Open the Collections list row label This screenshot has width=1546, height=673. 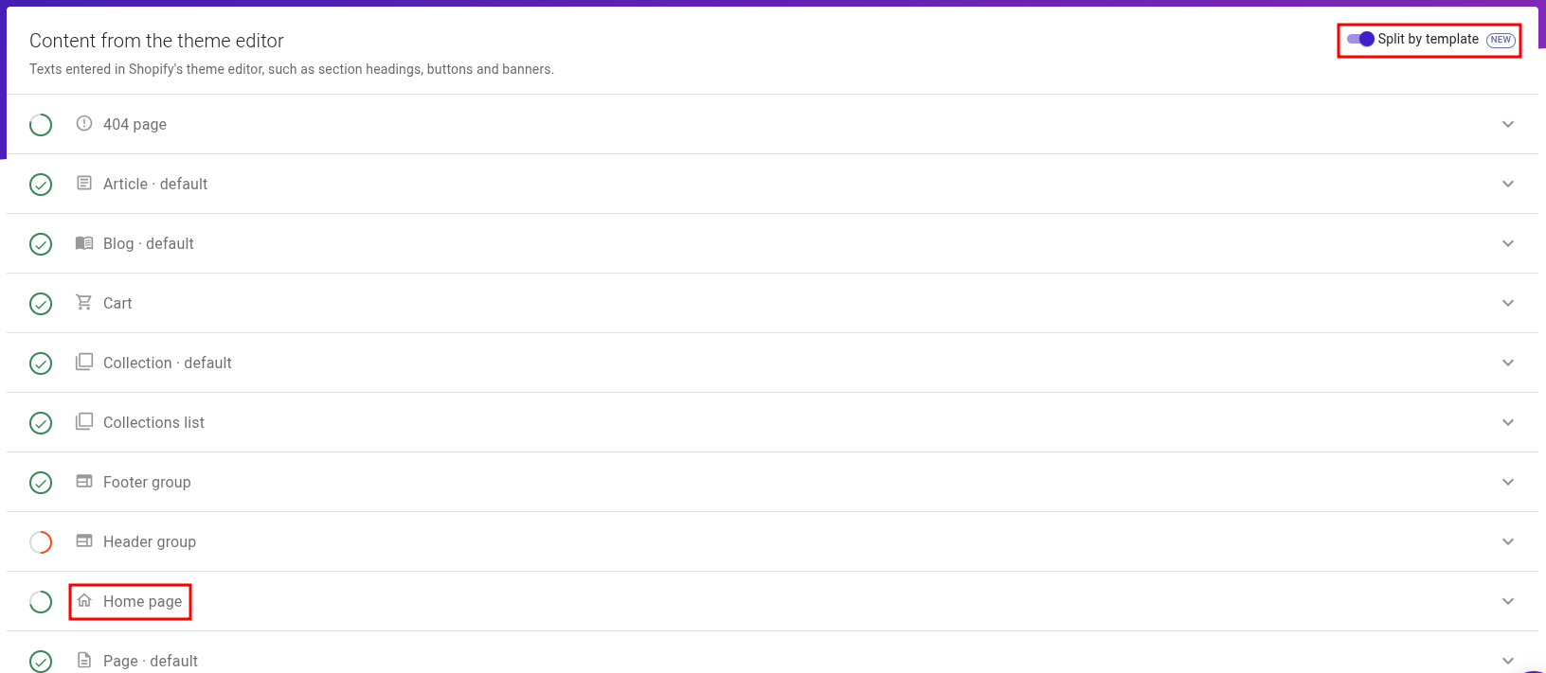pyautogui.click(x=153, y=422)
